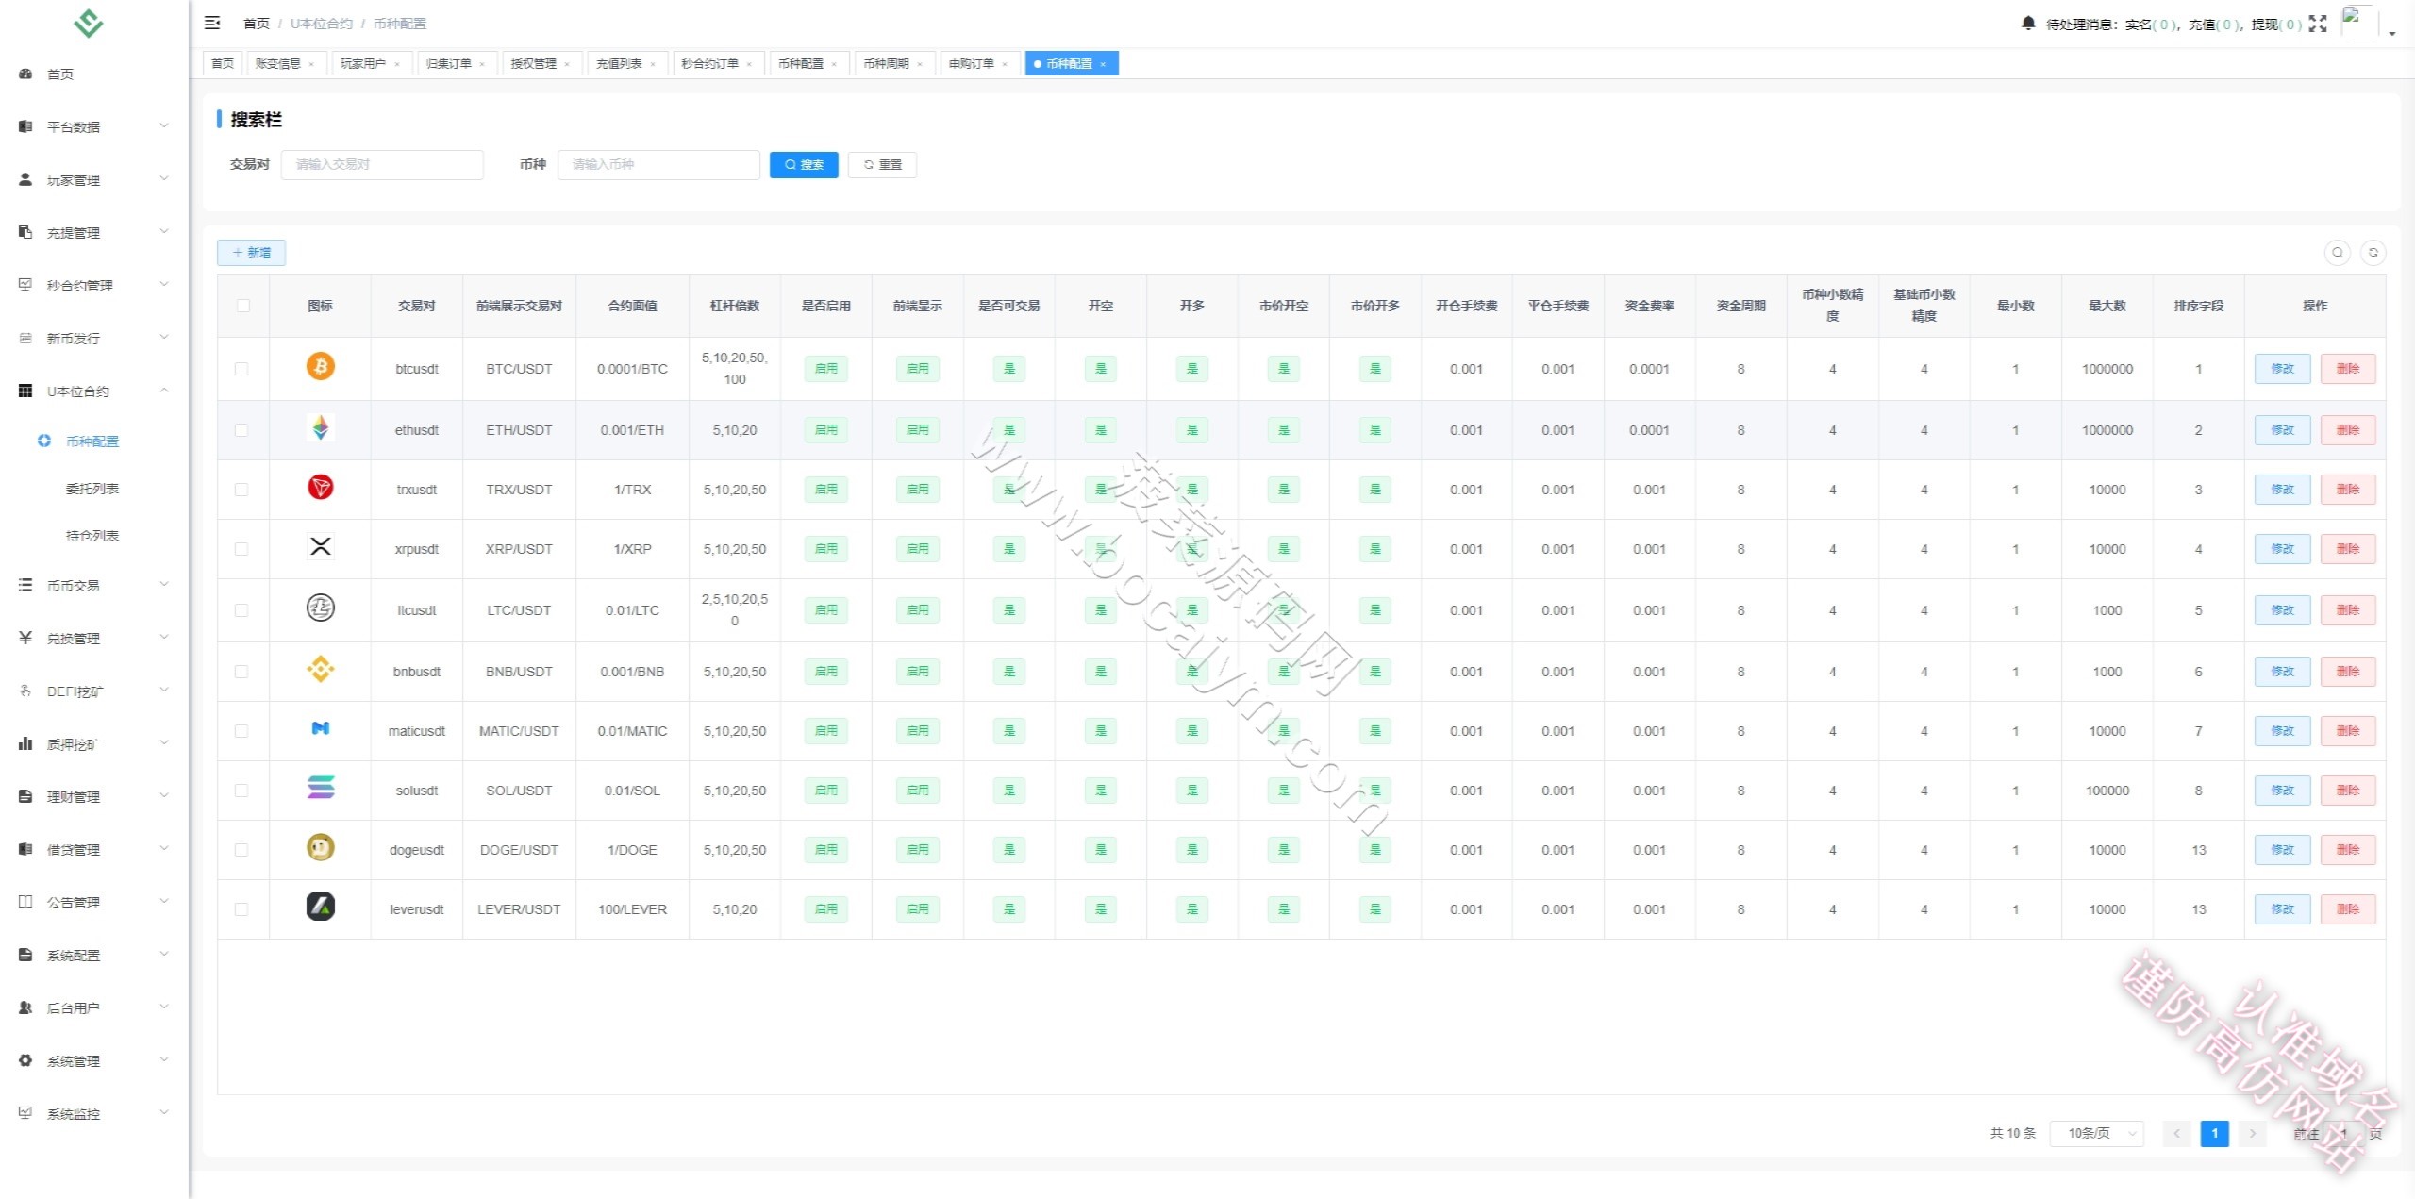Toggle search bar visibility with round magnifier icon
This screenshot has width=2415, height=1199.
pyautogui.click(x=2337, y=252)
